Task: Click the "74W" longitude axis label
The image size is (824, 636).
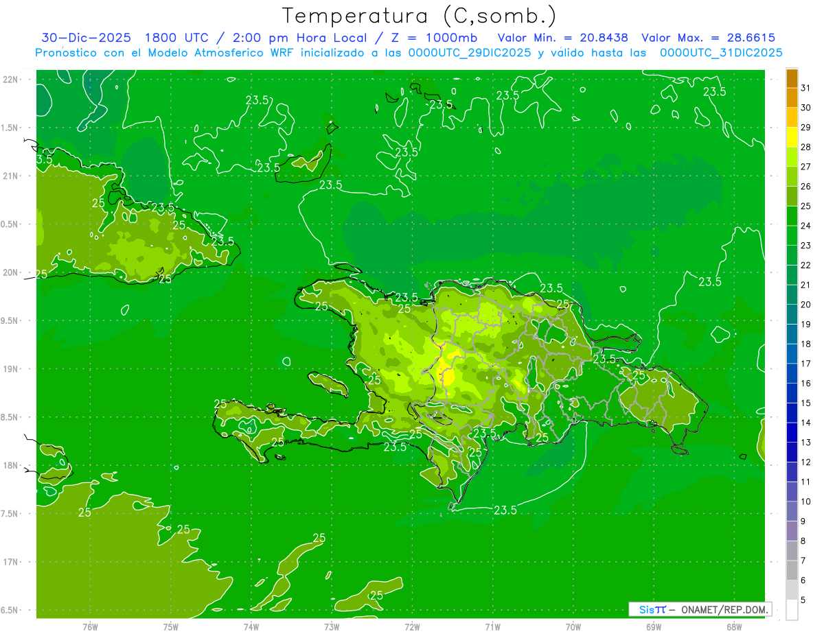Action: click(251, 626)
